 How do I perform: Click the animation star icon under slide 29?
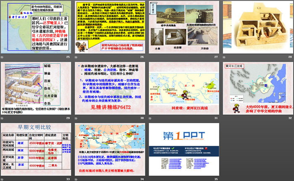[3, 118]
